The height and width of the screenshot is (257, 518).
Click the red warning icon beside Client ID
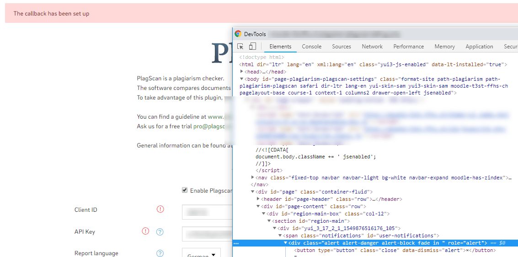pos(160,209)
